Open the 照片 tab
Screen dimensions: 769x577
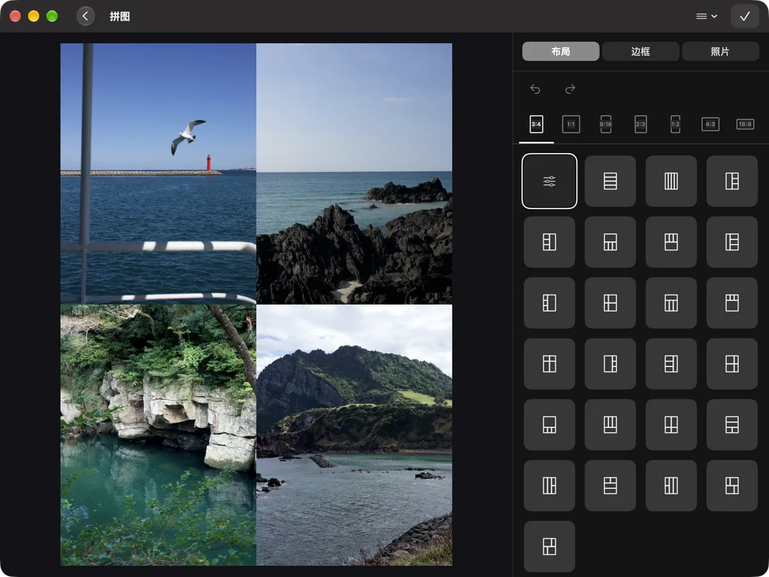720,51
